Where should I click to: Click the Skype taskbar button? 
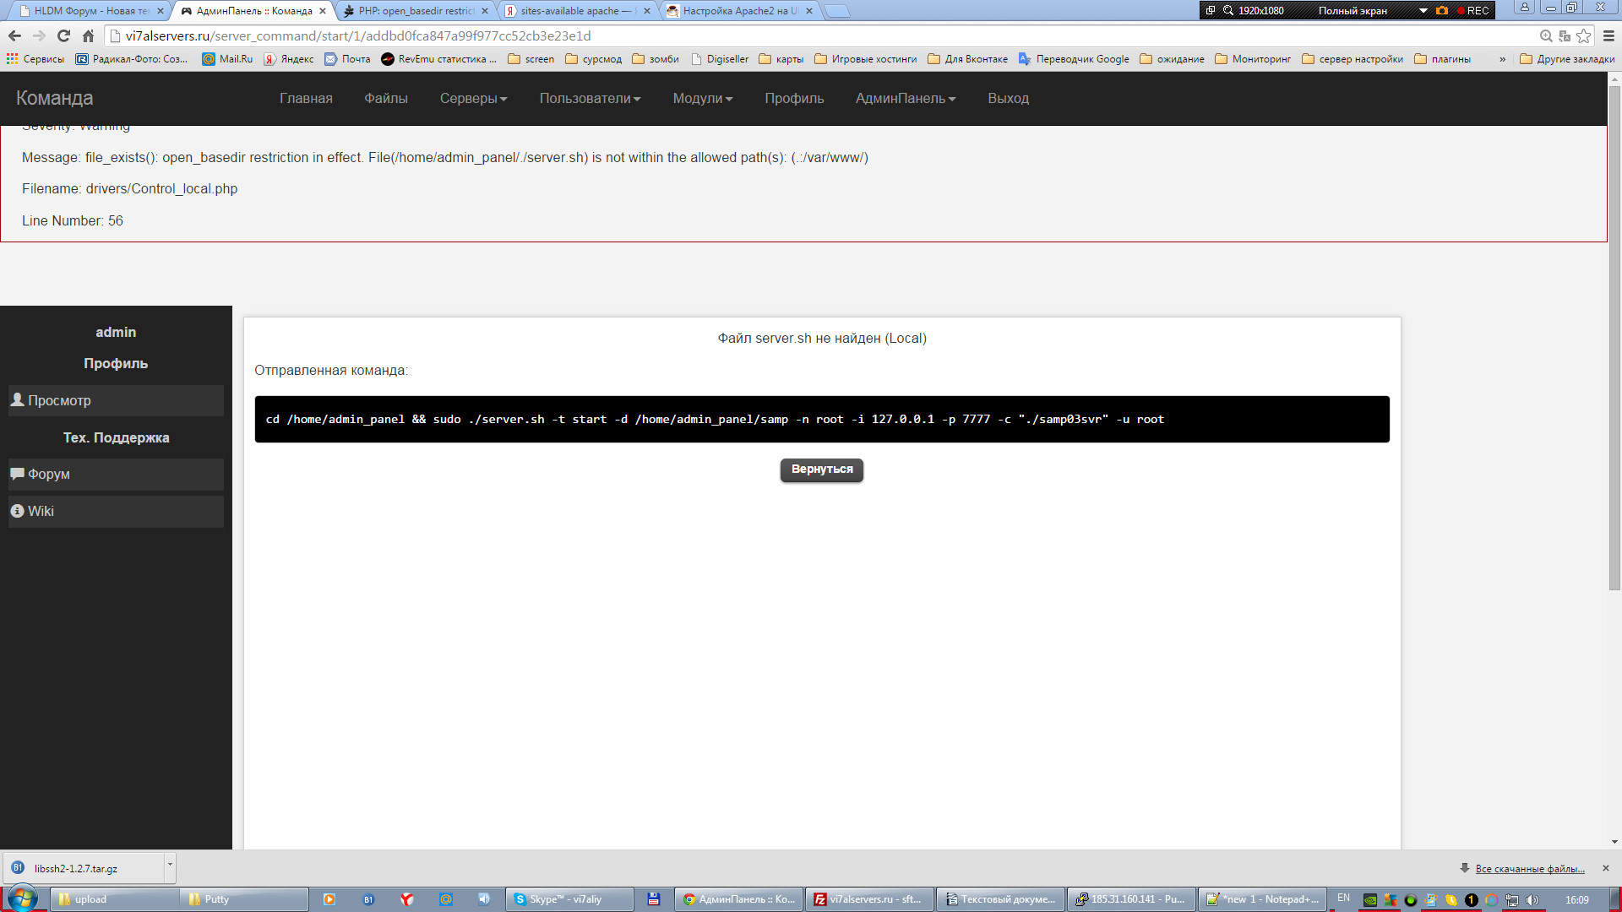click(x=568, y=899)
